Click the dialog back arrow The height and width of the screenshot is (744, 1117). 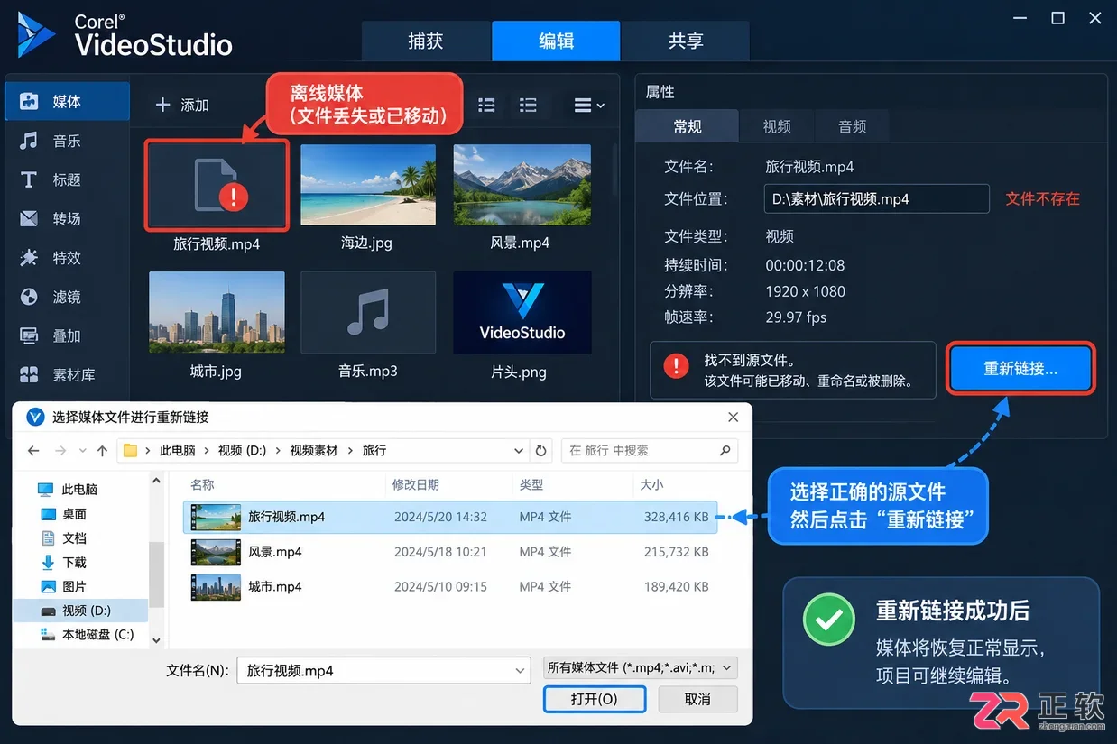pyautogui.click(x=33, y=450)
